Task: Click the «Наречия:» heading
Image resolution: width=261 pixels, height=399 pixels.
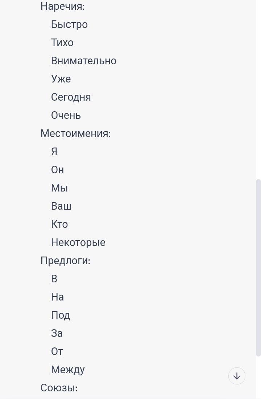Action: (x=63, y=7)
